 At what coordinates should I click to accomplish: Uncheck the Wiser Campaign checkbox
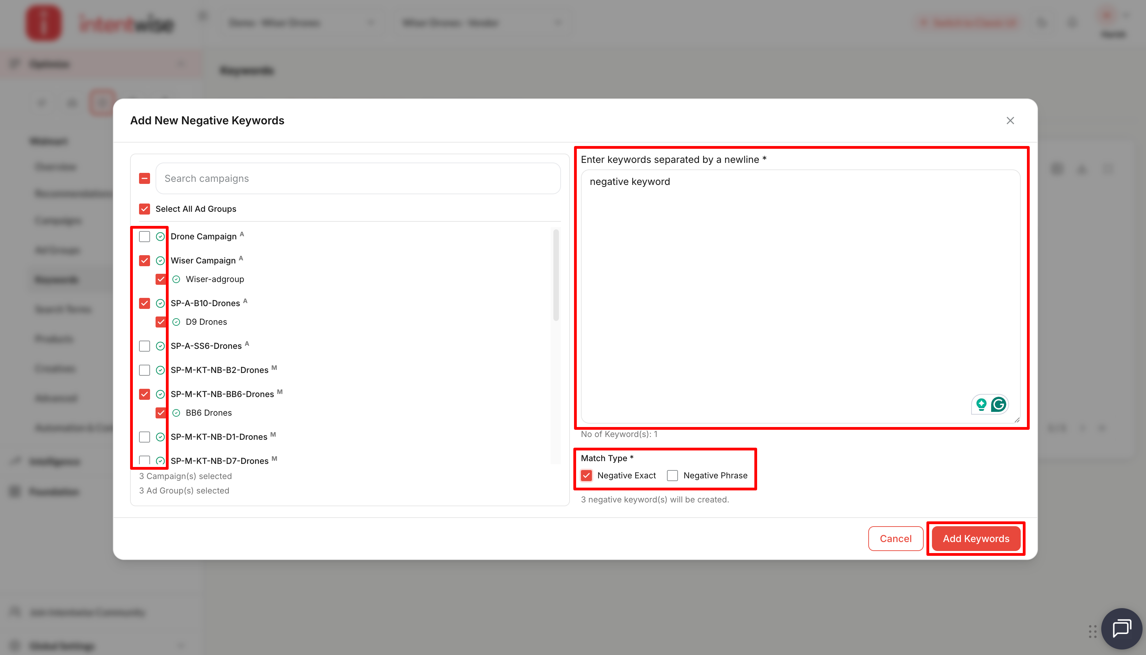tap(144, 261)
